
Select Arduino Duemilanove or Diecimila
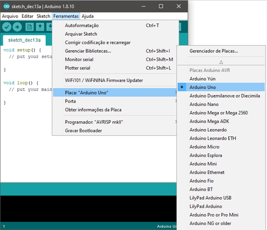(x=221, y=96)
